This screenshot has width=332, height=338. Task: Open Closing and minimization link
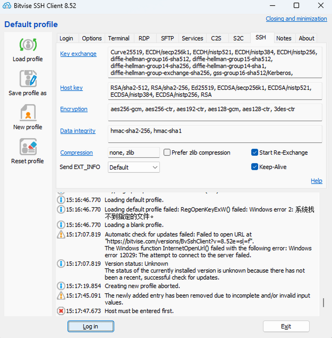click(296, 19)
